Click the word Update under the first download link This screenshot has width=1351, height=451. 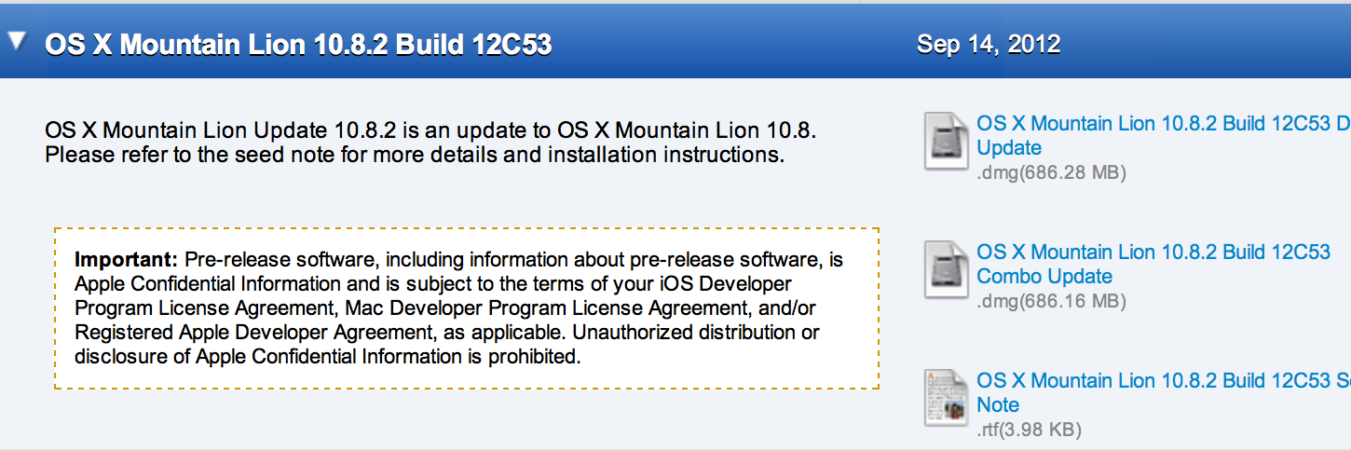click(x=1009, y=147)
